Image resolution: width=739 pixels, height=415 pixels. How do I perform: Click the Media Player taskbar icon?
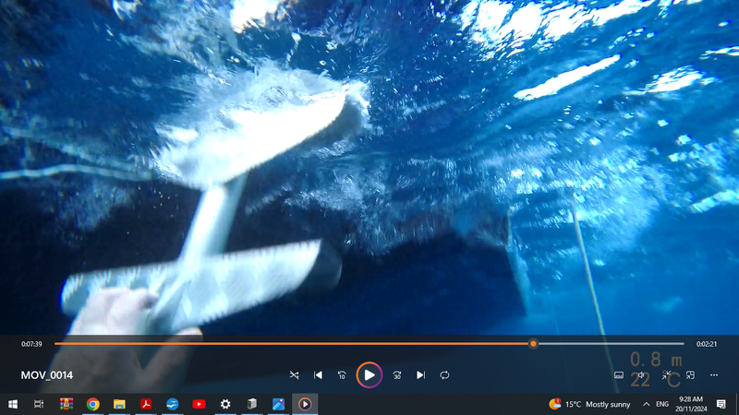click(x=305, y=404)
